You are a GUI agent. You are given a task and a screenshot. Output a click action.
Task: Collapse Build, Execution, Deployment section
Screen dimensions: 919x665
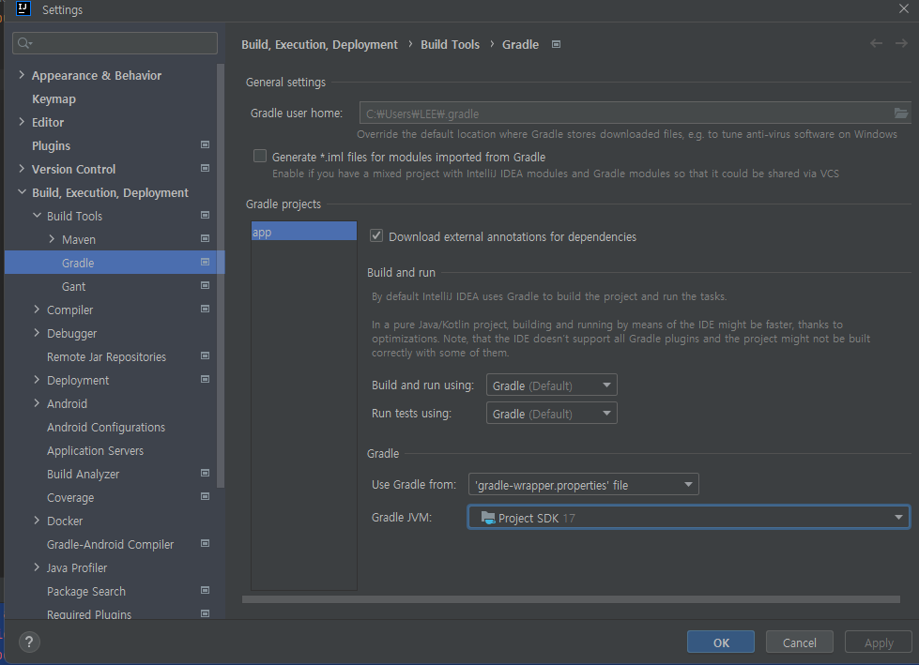22,191
